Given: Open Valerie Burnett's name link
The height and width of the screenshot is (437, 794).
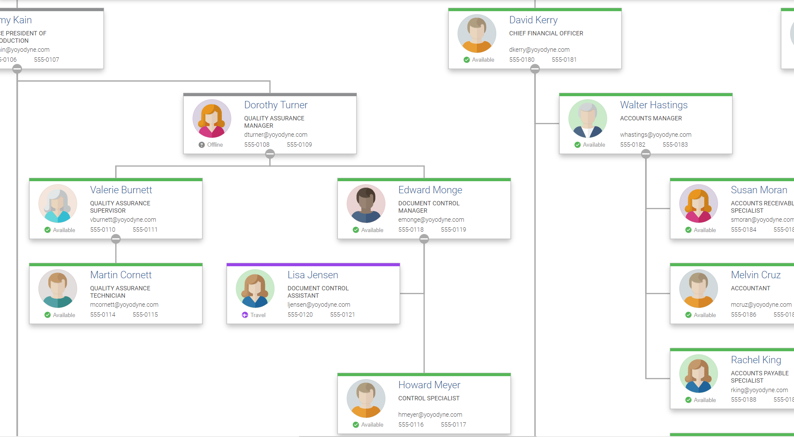Looking at the screenshot, I should [x=121, y=190].
